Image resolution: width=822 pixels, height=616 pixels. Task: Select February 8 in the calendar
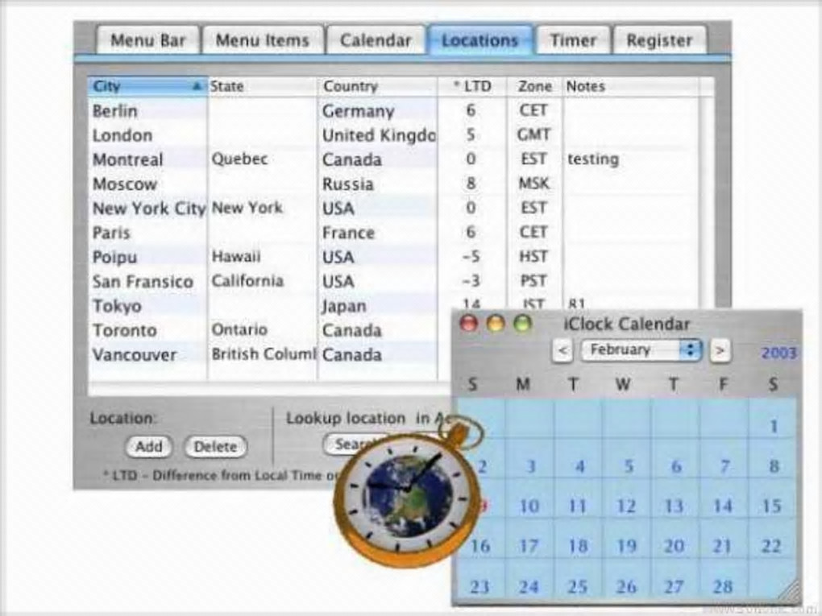click(x=773, y=459)
